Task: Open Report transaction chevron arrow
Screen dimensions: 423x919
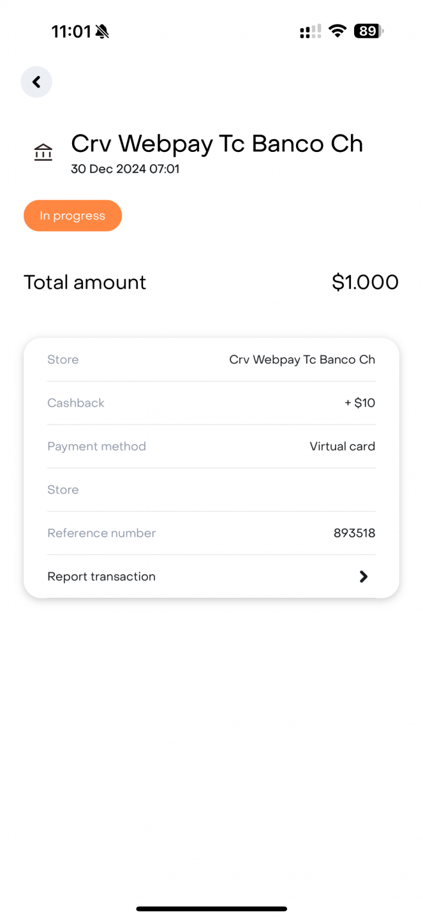Action: pyautogui.click(x=363, y=576)
